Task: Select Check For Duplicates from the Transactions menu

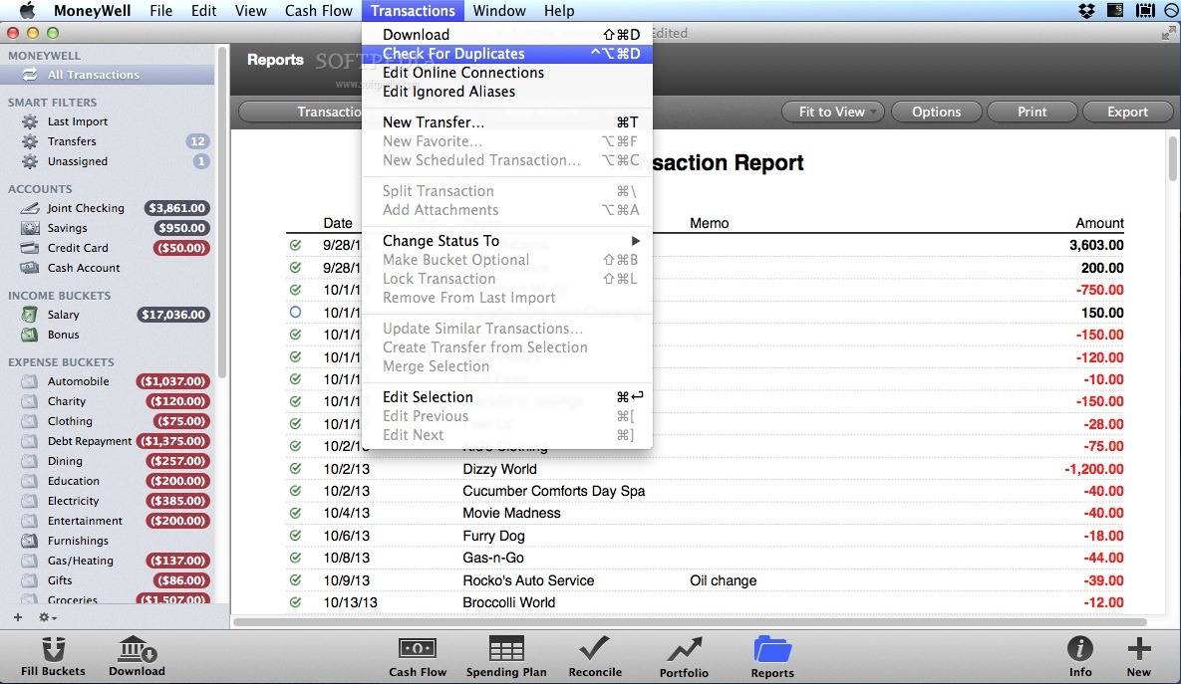Action: click(453, 53)
